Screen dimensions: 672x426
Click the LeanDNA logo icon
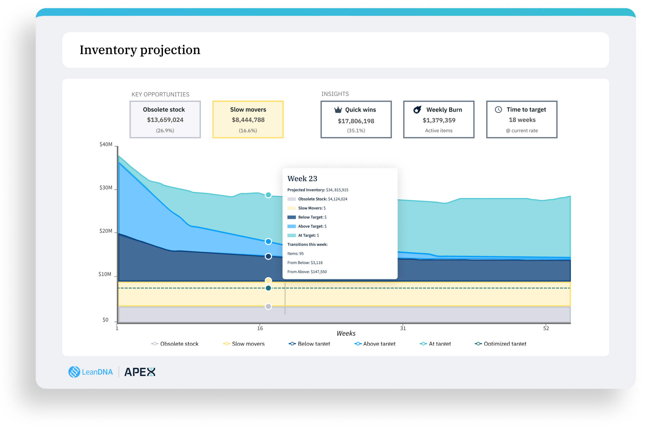coord(74,372)
